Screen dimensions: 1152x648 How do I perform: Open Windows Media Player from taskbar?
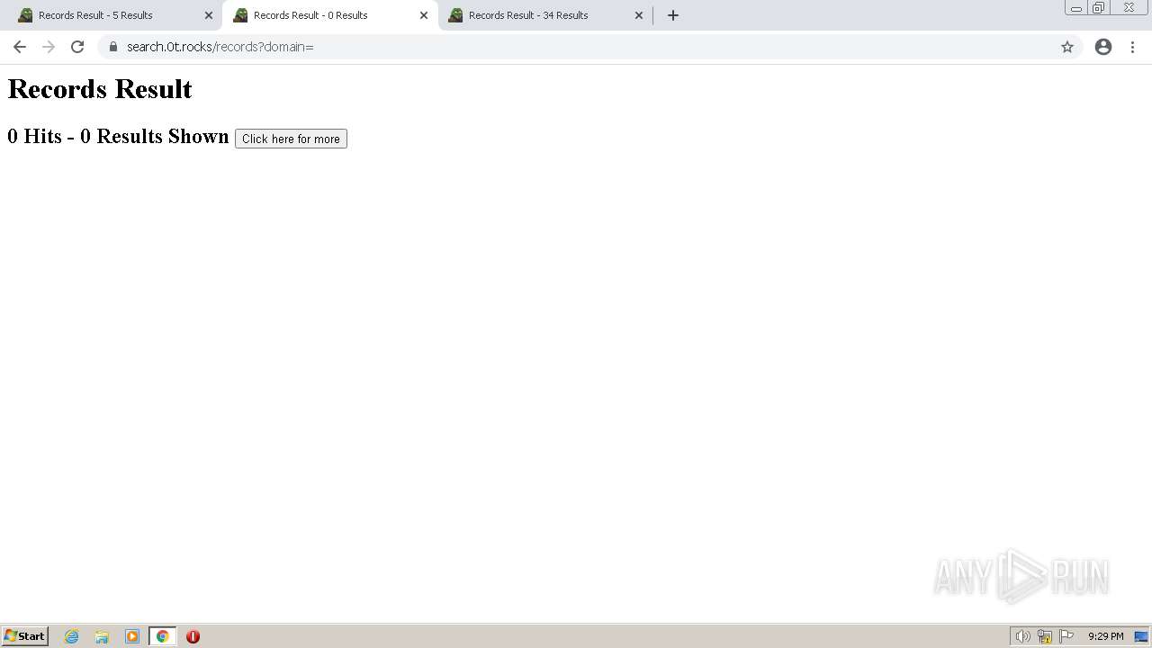[x=132, y=636]
